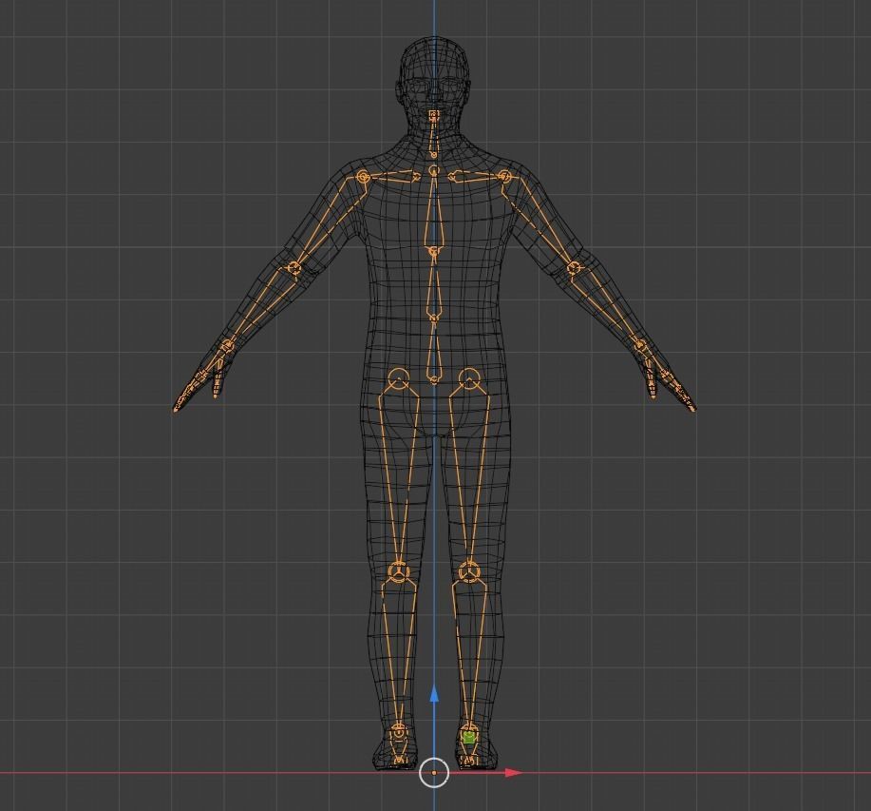Select the head bone inside the face
Viewport: 871px width, 811px height.
click(434, 116)
